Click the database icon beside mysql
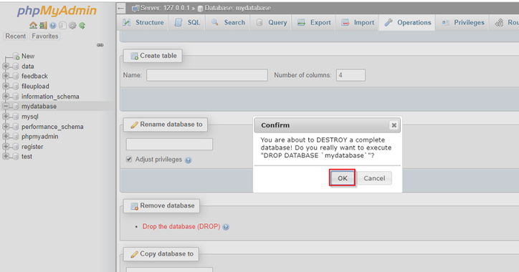The image size is (519, 272). click(x=16, y=117)
